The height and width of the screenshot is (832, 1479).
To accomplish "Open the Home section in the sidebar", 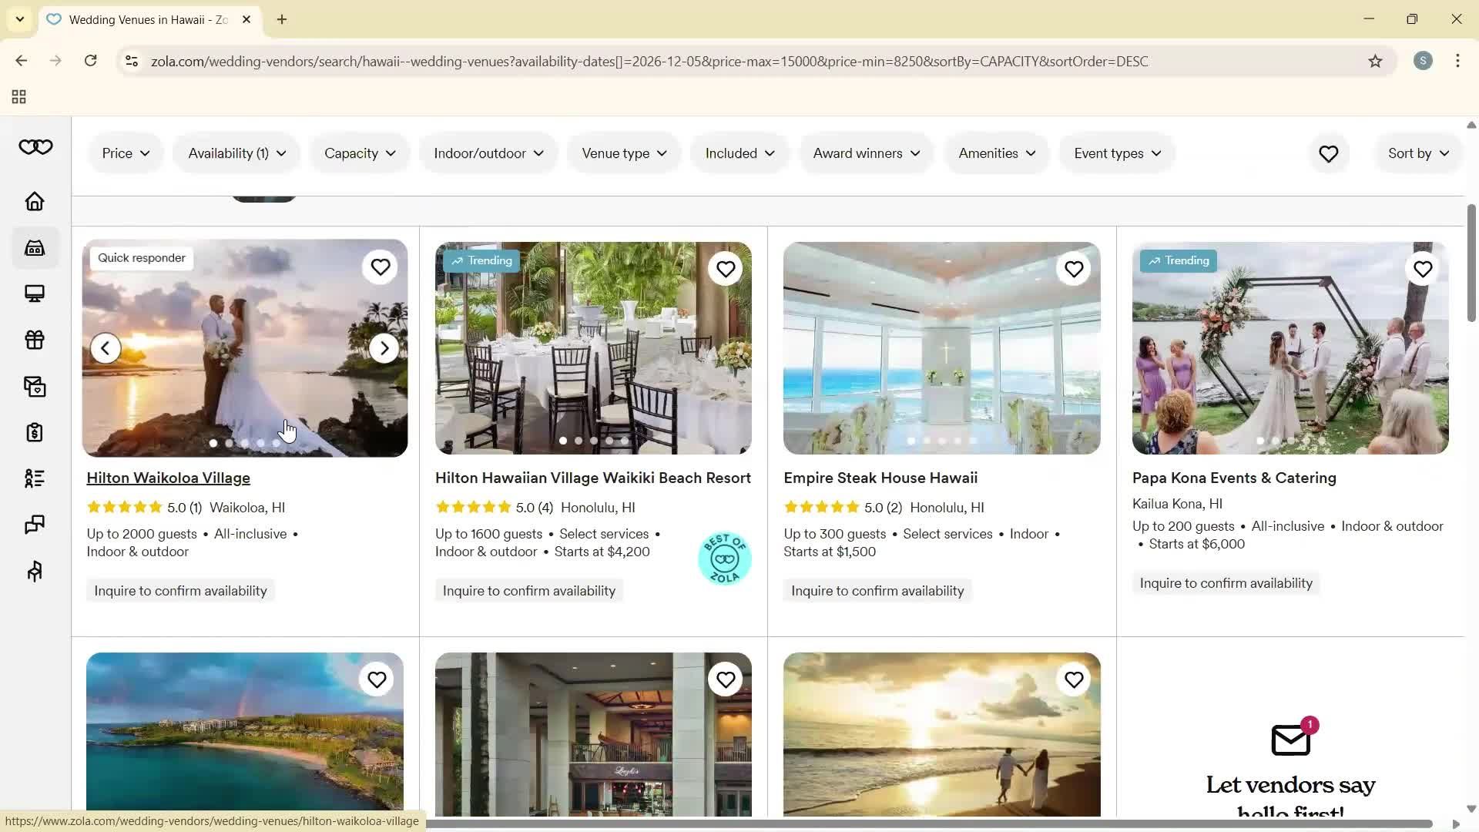I will 34,201.
